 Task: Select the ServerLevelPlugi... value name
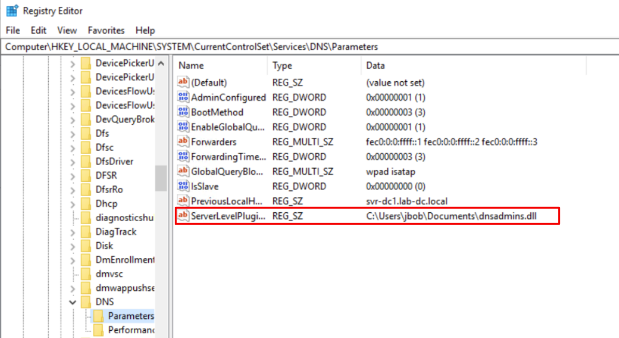tap(228, 216)
